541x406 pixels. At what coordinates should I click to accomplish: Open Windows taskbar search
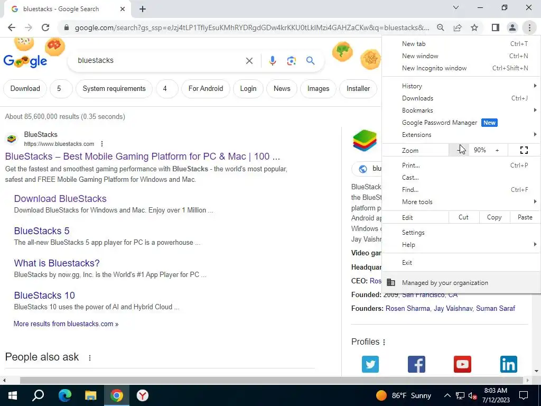click(38, 395)
